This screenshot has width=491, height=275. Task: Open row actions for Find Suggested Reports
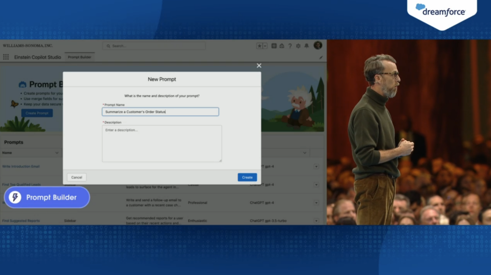pos(316,221)
